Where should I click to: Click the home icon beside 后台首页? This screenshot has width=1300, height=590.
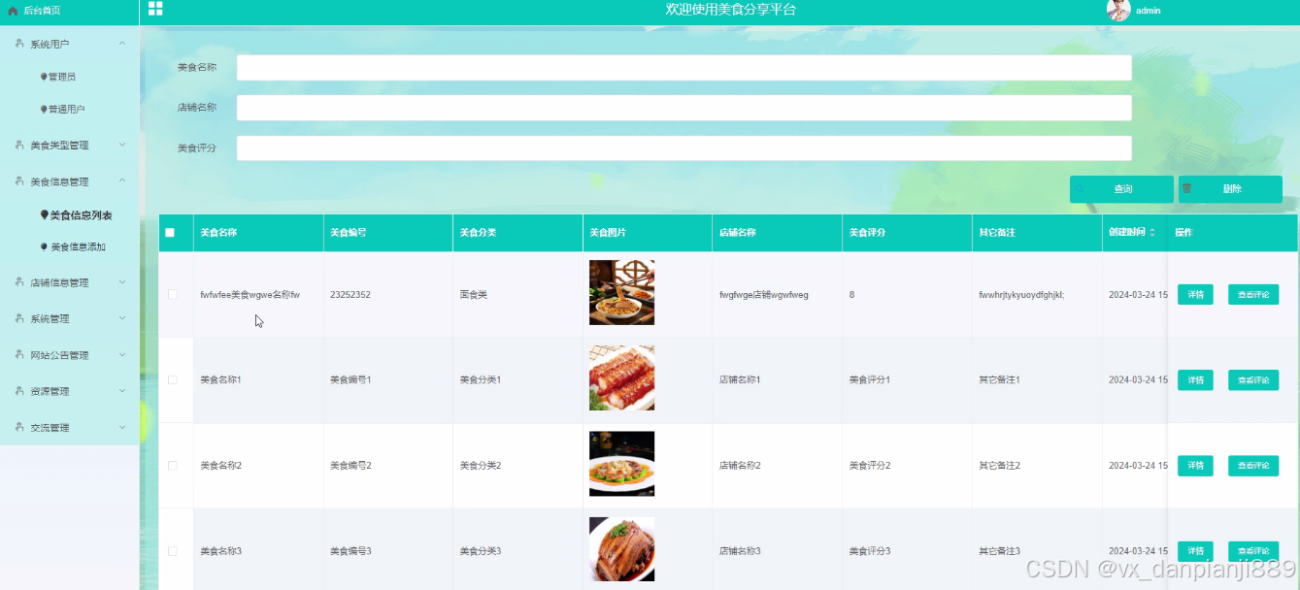pos(13,11)
